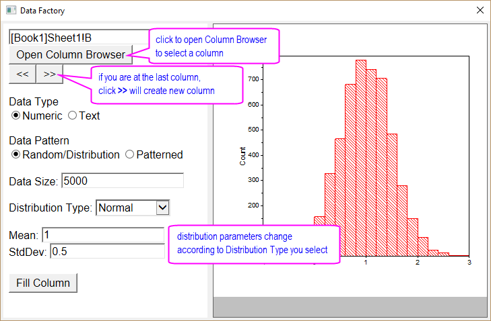491x321 pixels.
Task: Click the Distribution Type label
Action: tap(51, 208)
